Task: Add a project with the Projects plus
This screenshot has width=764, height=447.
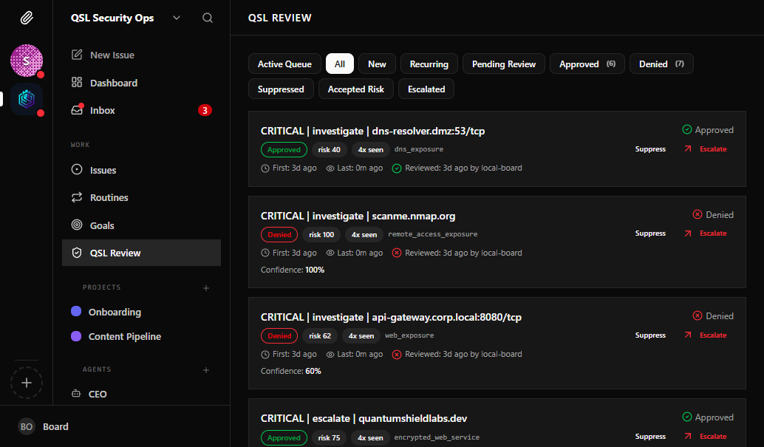Action: pyautogui.click(x=206, y=288)
